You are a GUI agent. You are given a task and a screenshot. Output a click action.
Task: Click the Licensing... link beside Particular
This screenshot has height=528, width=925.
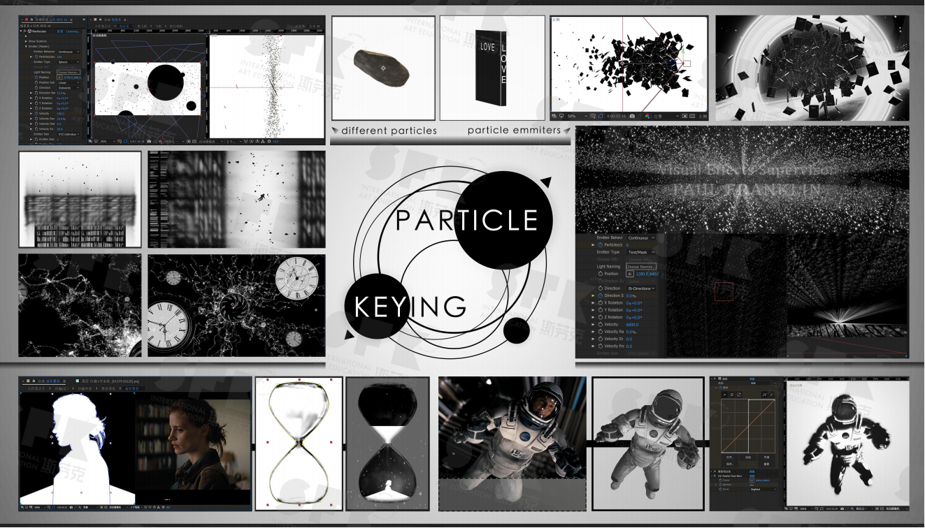click(72, 31)
